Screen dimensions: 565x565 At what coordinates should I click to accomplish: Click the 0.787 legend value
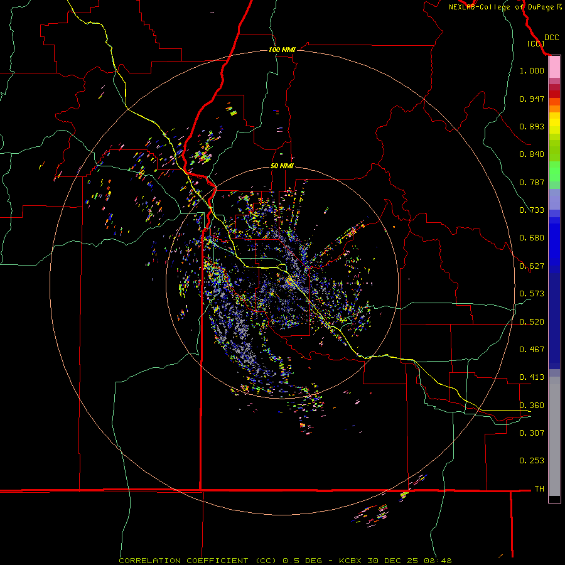click(532, 182)
